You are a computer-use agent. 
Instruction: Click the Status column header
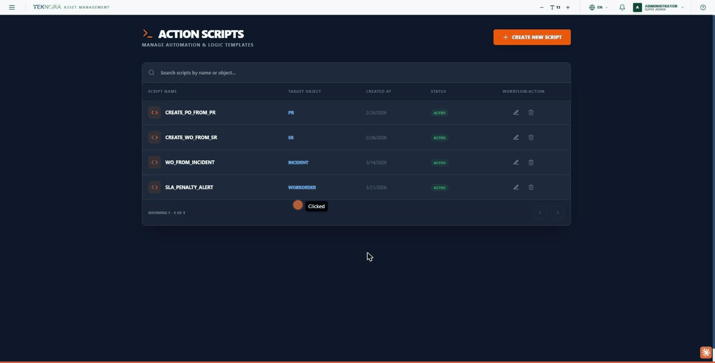[438, 91]
